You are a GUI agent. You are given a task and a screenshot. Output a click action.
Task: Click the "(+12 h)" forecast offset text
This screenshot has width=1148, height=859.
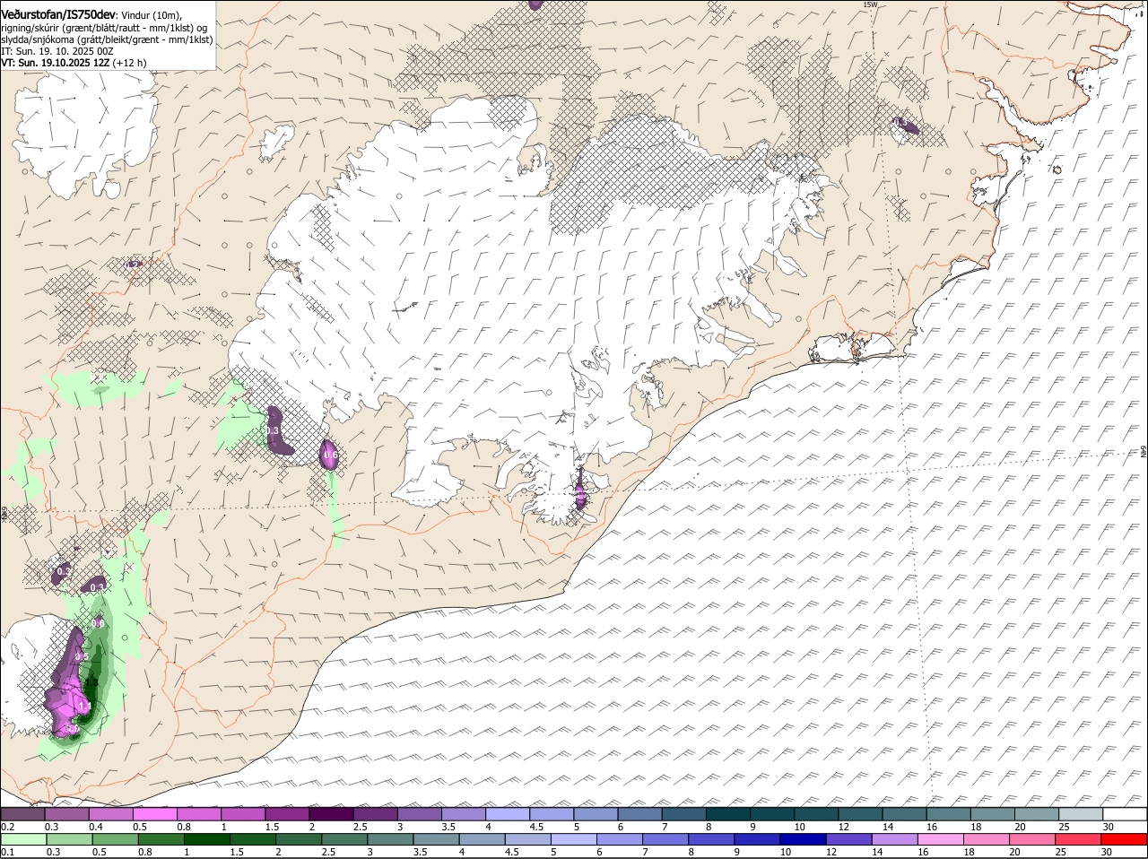(130, 63)
